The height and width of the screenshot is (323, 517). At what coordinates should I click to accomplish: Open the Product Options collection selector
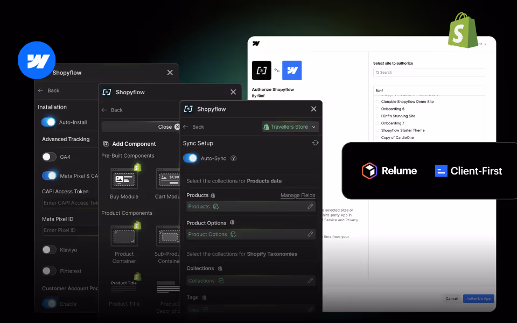pos(250,234)
